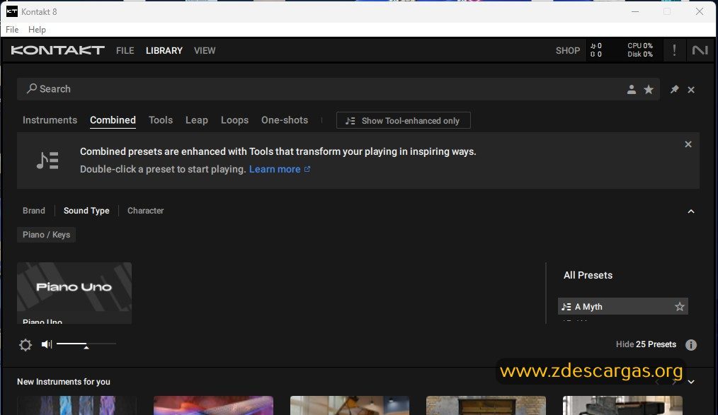Screen dimensions: 718x415
Task: Open the Piano Uno library thumbnail
Action: click(x=74, y=293)
